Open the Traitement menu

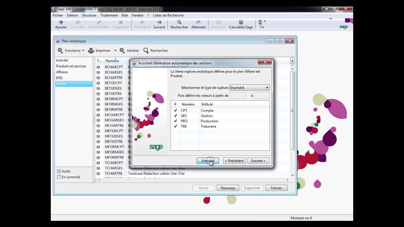[x=109, y=15]
